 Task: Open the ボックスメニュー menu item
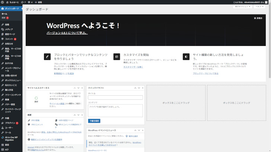coord(11,80)
